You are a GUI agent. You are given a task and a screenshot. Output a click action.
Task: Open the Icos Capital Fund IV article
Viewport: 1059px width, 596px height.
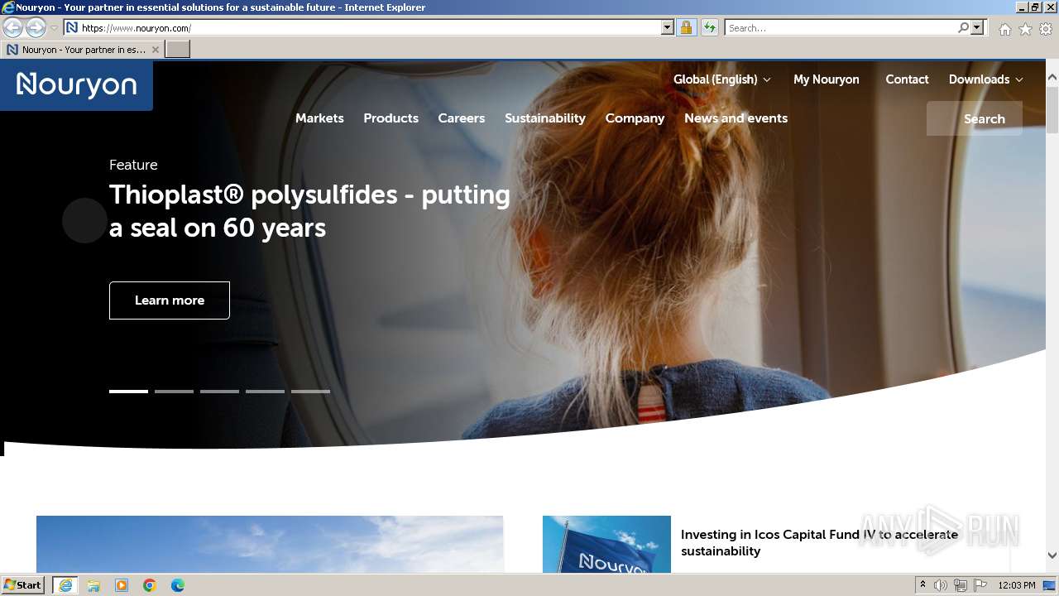point(819,543)
